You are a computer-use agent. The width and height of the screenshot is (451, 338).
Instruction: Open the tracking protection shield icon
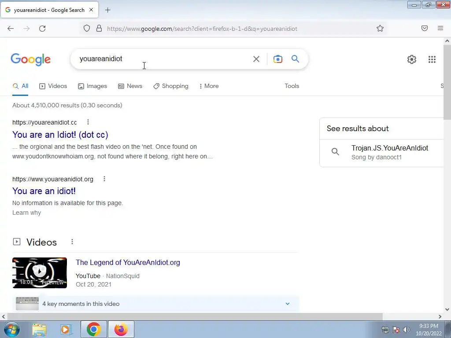(x=87, y=28)
